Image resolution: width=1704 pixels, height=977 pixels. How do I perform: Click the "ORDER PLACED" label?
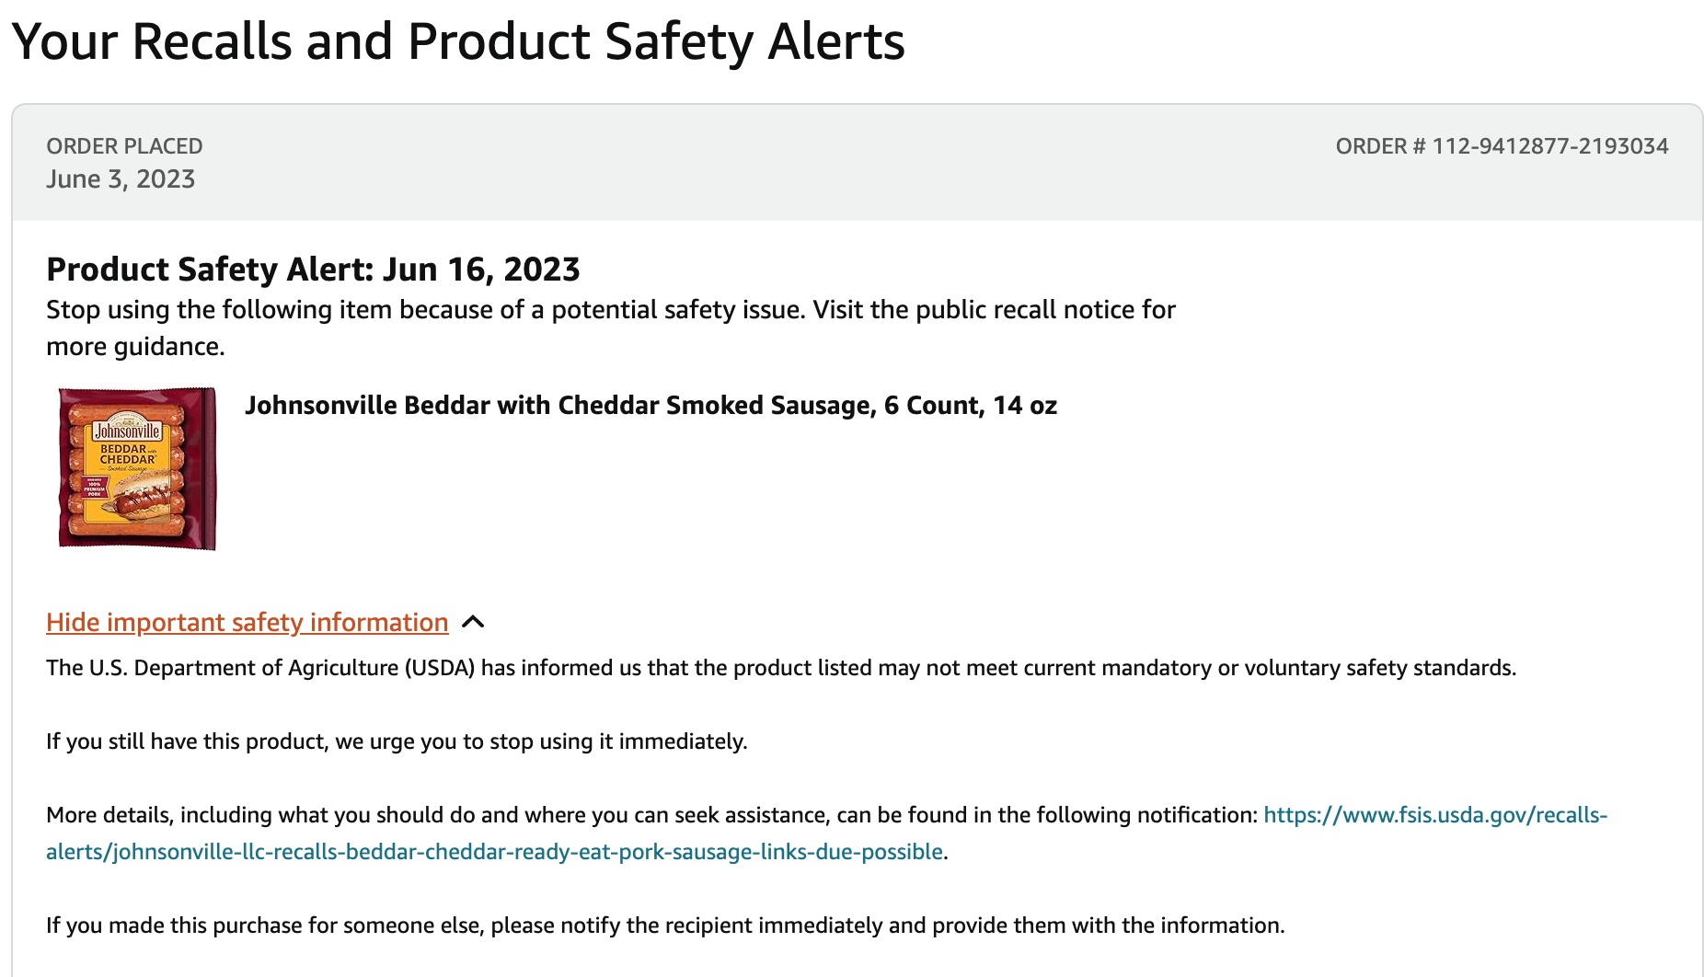point(124,146)
